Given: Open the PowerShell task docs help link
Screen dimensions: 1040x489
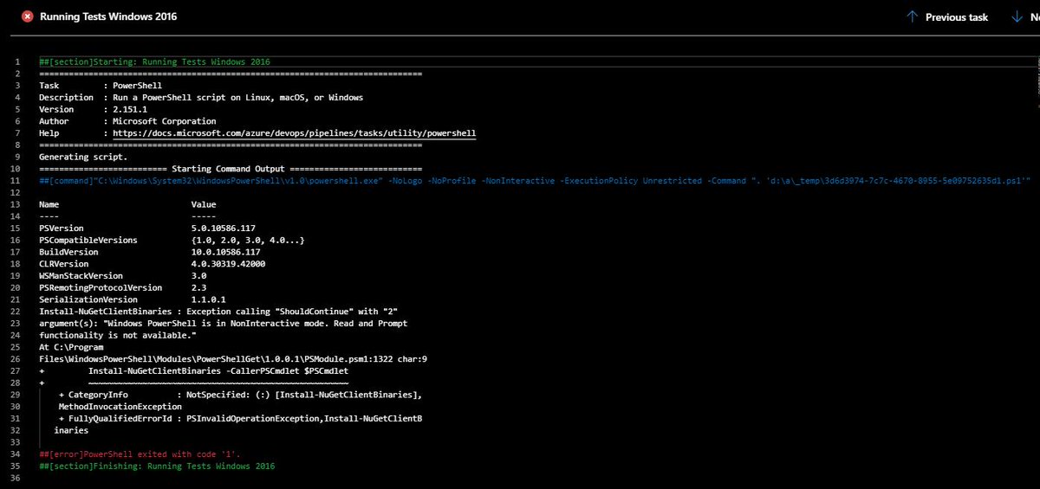Looking at the screenshot, I should pos(295,133).
